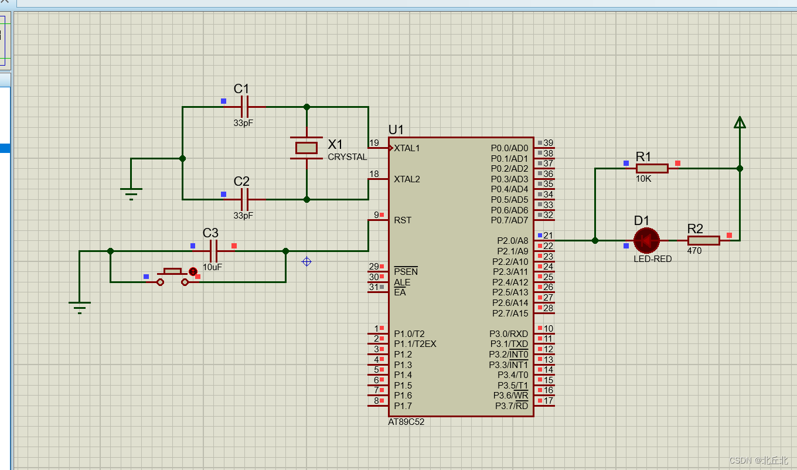Click the P3.2/INT0 pin label
The image size is (797, 470).
509,355
